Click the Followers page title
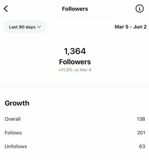Image resolution: width=149 pixels, height=160 pixels. (x=75, y=9)
